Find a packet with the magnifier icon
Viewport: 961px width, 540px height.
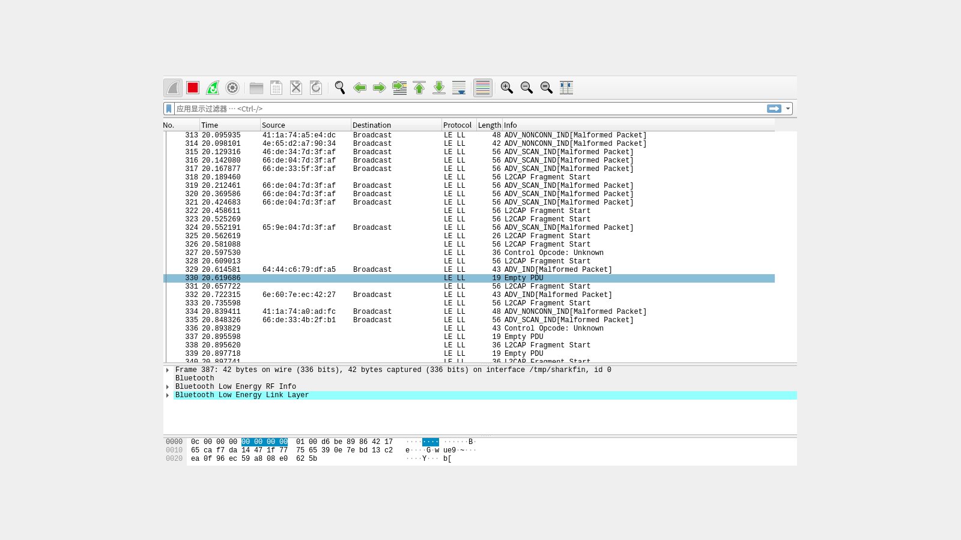(340, 88)
